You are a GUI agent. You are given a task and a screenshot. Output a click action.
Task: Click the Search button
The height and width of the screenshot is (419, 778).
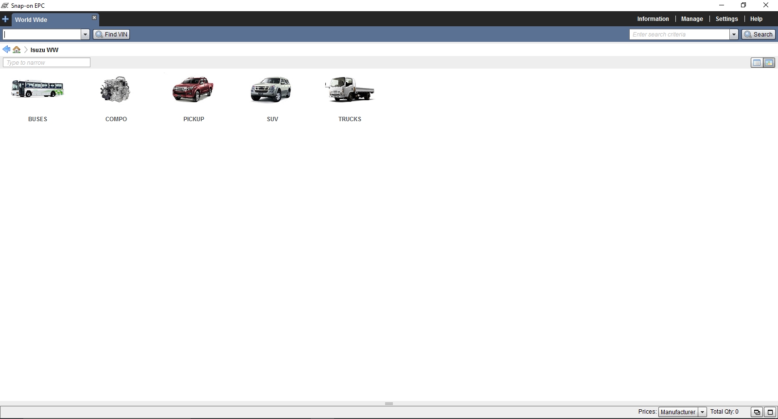click(x=758, y=35)
